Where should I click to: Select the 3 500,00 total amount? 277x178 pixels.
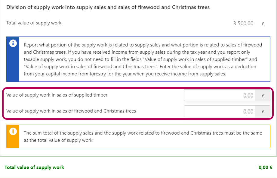coord(243,23)
